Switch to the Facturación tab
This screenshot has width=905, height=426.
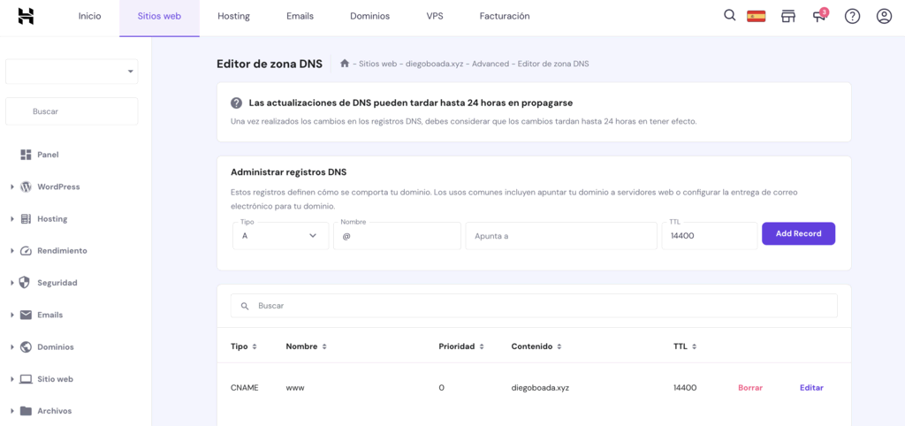pyautogui.click(x=504, y=16)
